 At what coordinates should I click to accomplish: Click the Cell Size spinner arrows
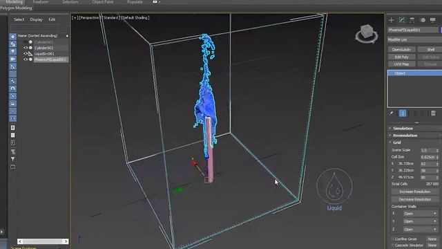(x=437, y=157)
